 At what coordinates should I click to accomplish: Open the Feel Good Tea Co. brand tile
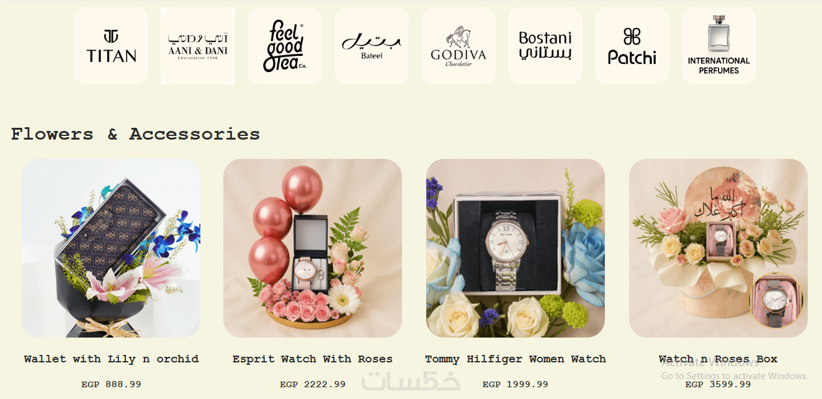click(x=285, y=46)
